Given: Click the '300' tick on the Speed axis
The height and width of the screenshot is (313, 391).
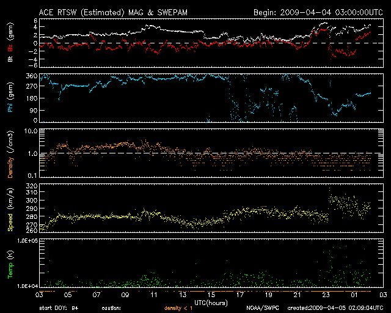Looking at the screenshot, I should point(32,200).
